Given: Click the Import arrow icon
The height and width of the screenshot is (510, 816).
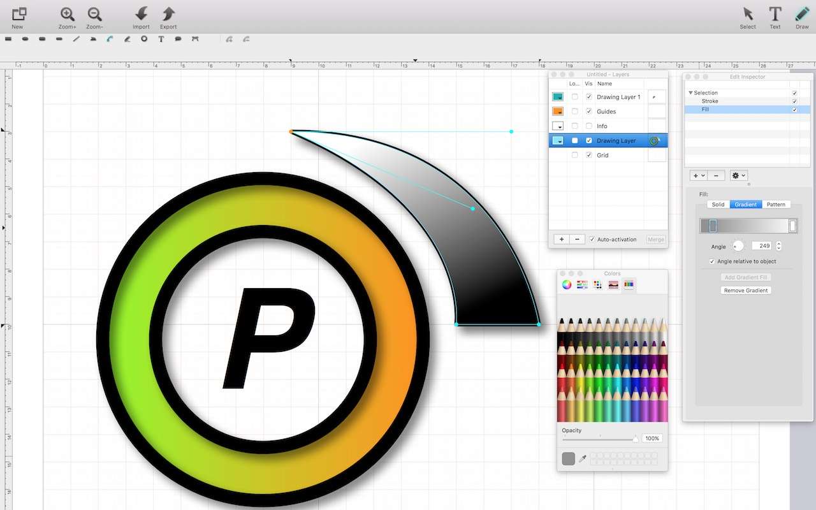Looking at the screenshot, I should 141,15.
